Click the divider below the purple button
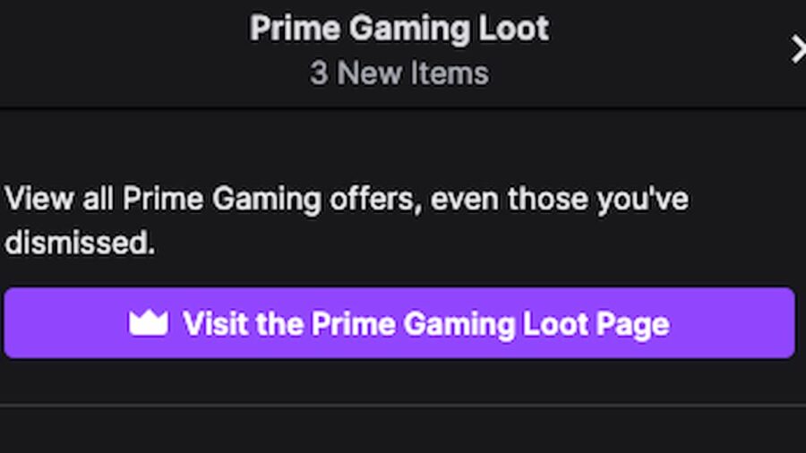 403,406
